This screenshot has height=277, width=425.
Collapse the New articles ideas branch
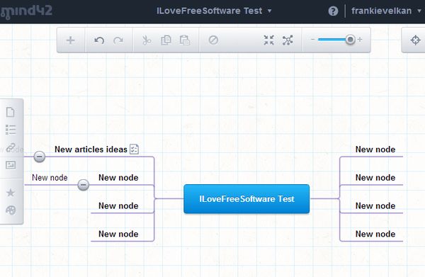click(39, 157)
